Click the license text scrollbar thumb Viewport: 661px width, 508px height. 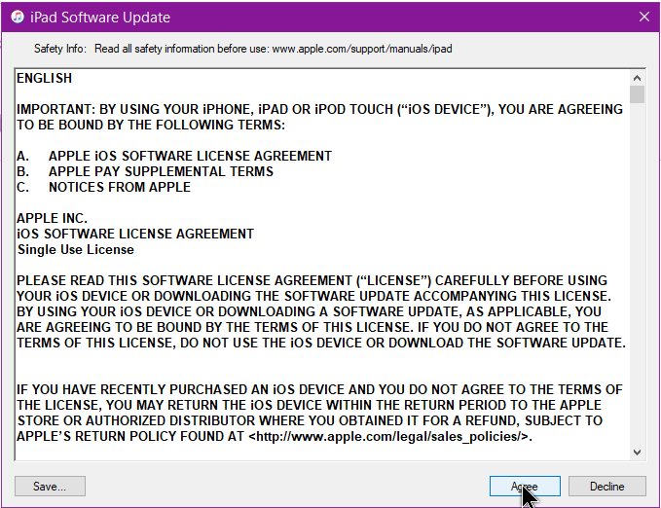click(x=637, y=94)
